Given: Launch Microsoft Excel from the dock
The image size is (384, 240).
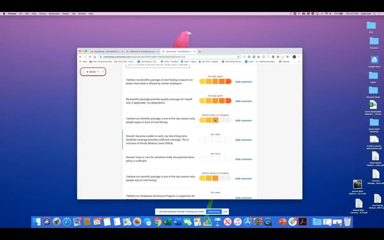Looking at the screenshot, I should click(x=167, y=222).
